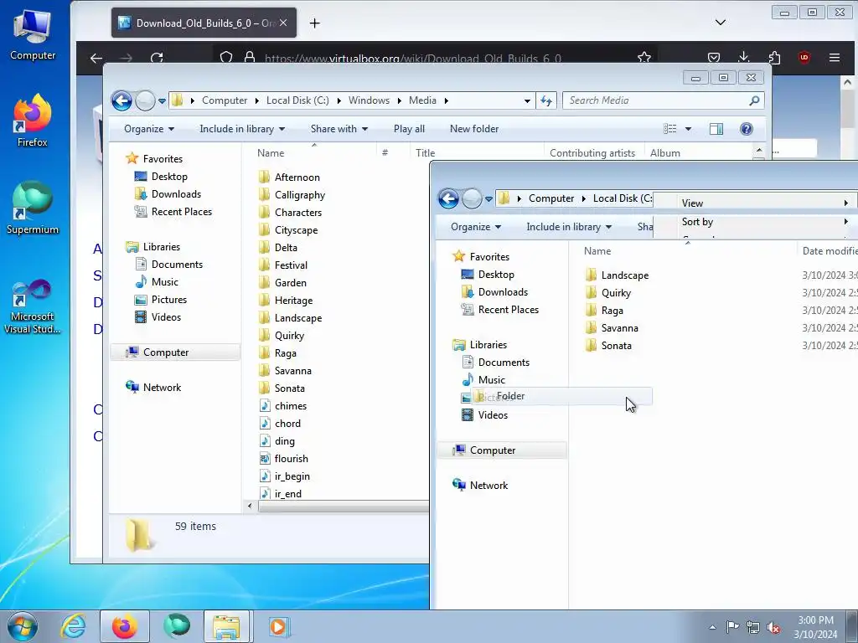The image size is (858, 643).
Task: Toggle preview pane in Media window
Action: point(716,129)
